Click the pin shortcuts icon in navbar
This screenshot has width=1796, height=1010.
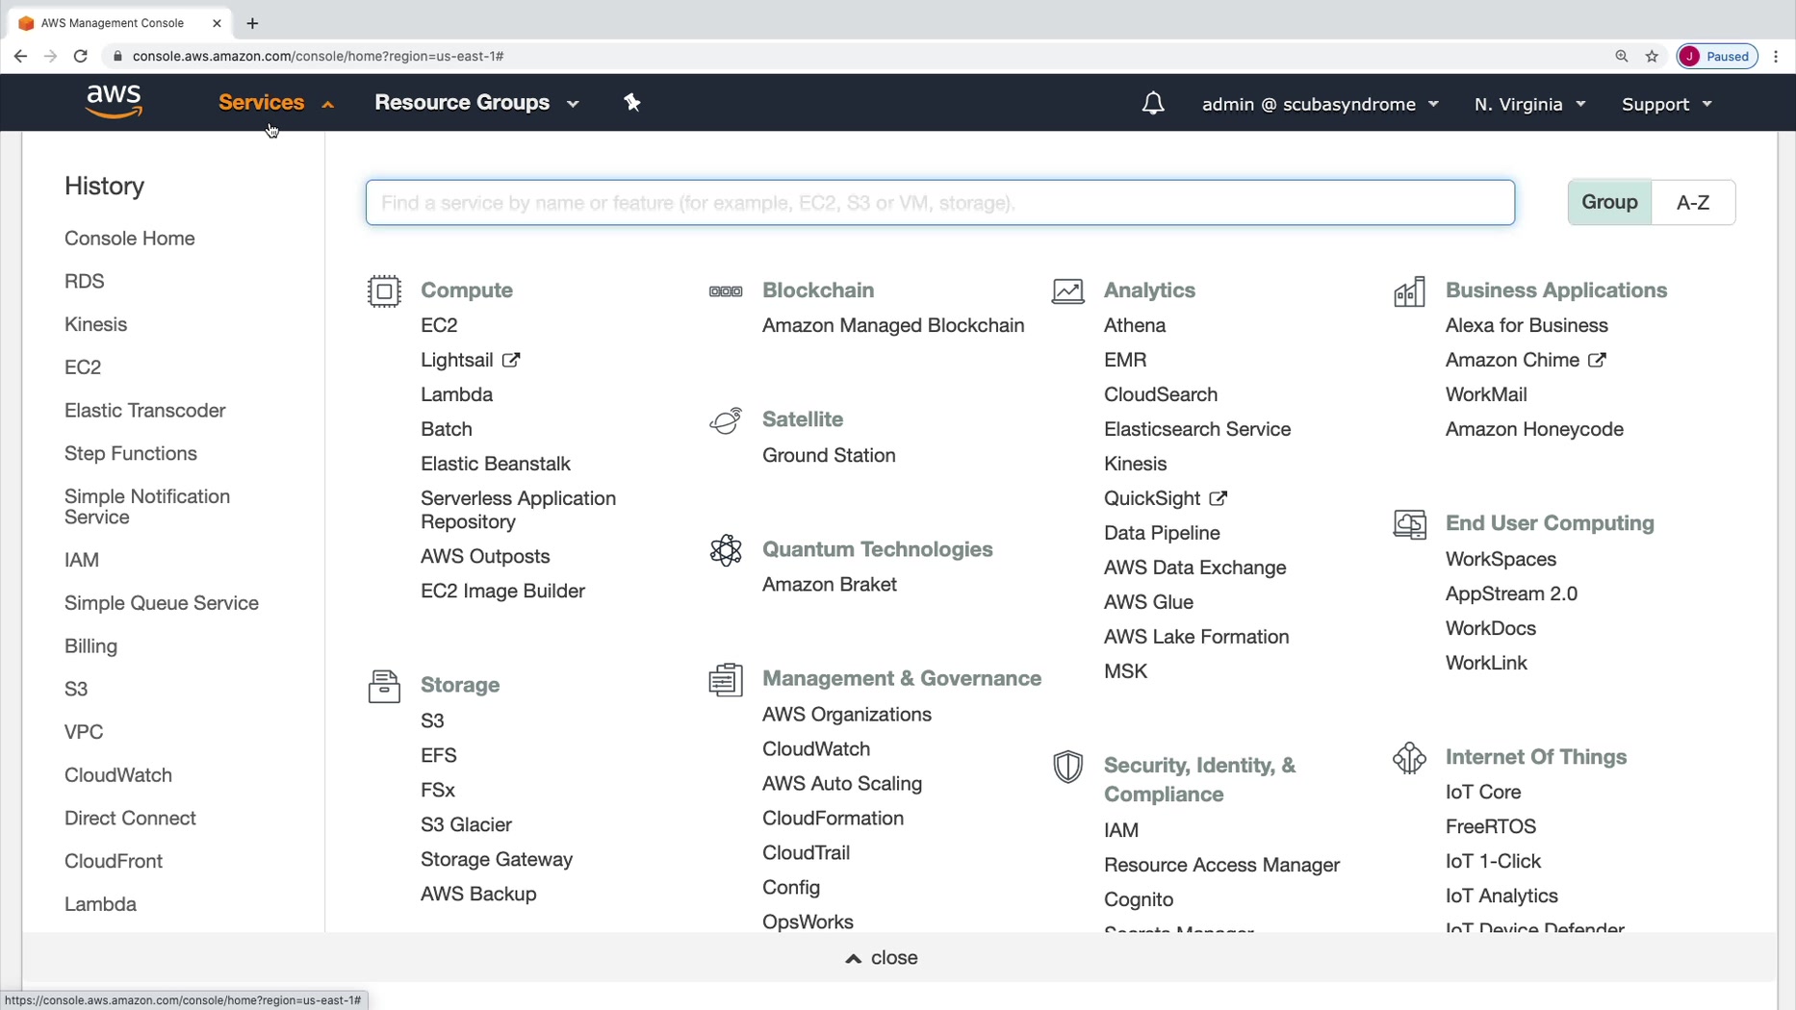pos(632,103)
